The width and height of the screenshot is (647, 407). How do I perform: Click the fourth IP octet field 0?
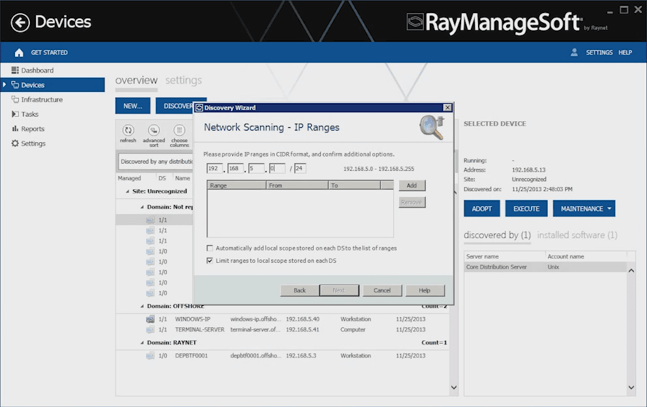point(277,168)
